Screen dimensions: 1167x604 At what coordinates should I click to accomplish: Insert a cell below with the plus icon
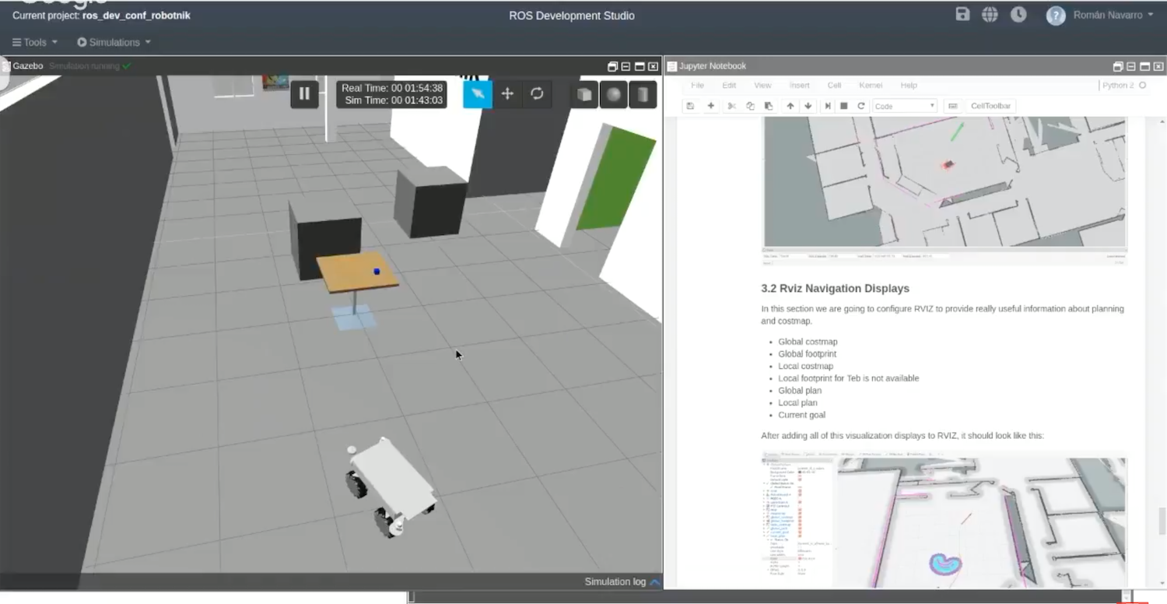[710, 106]
